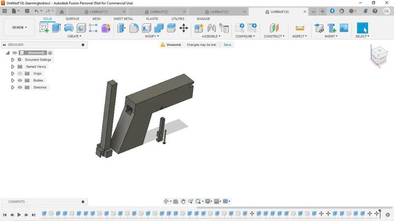Image resolution: width=394 pixels, height=221 pixels.
Task: Select the Offset Face tool
Action: [171, 28]
